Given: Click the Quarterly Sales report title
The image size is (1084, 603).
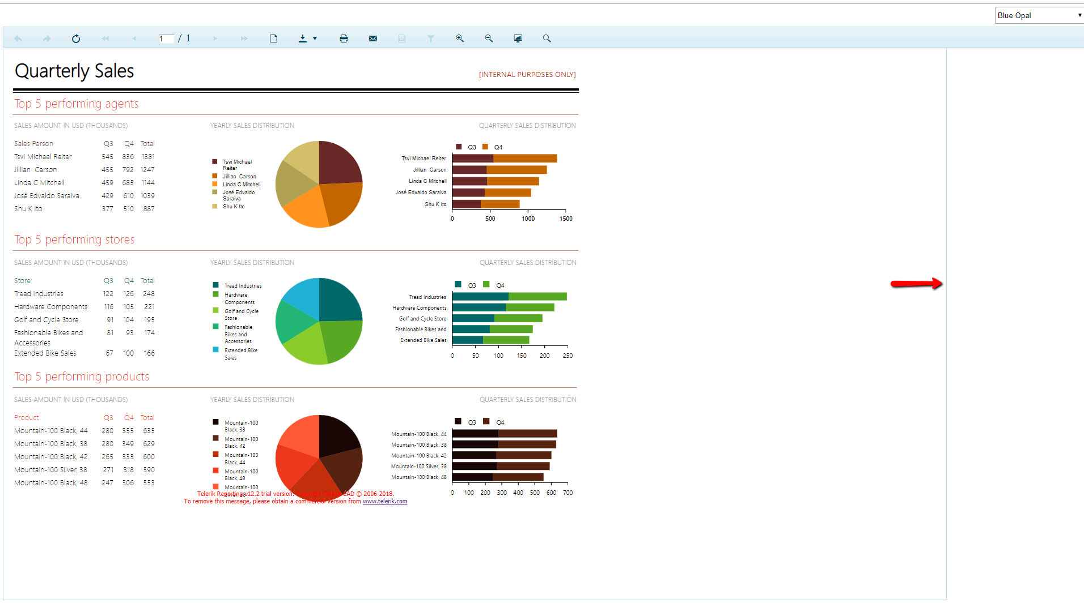Looking at the screenshot, I should tap(74, 71).
